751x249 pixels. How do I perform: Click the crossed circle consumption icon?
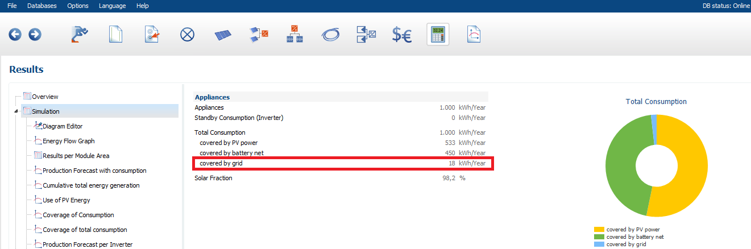point(187,35)
